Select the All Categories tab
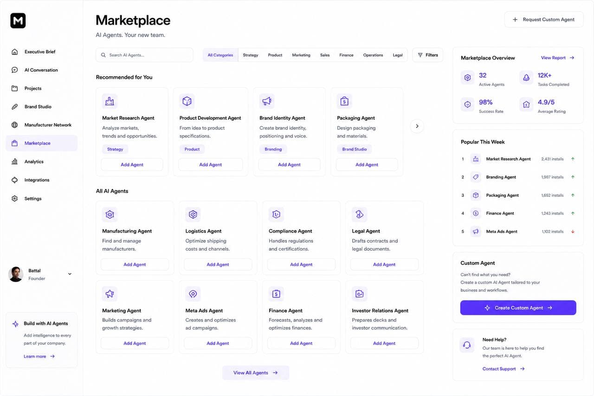The width and height of the screenshot is (594, 396). (x=220, y=55)
